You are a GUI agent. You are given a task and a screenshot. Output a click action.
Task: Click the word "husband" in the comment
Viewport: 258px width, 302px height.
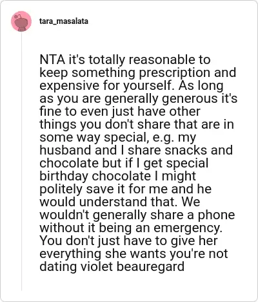(x=65, y=150)
